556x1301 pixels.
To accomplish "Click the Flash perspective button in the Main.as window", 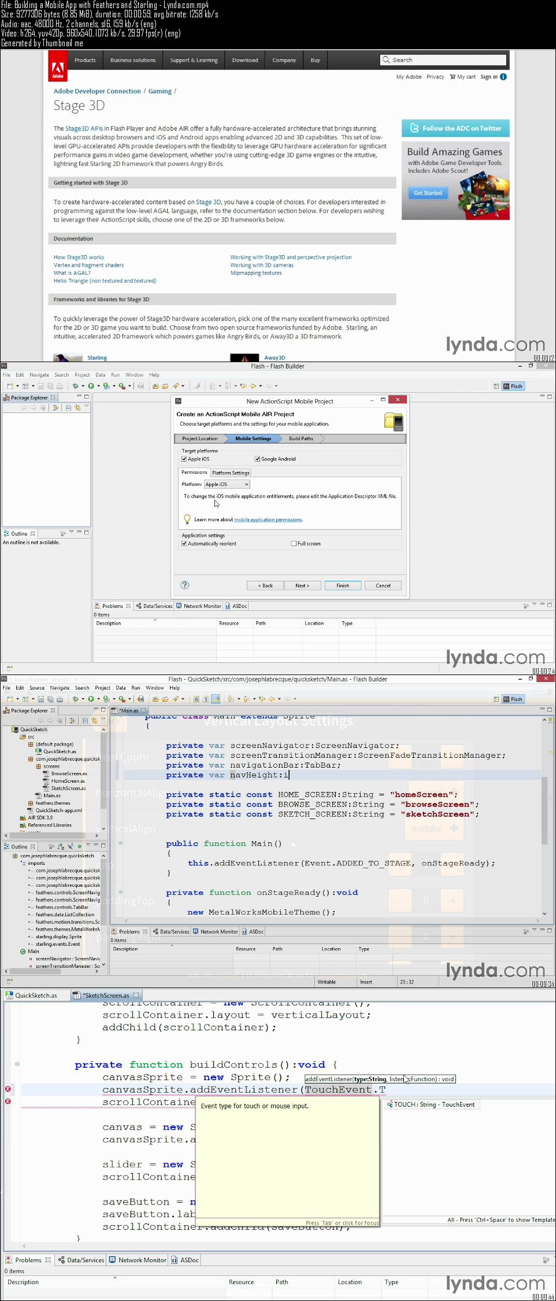I will pos(512,699).
